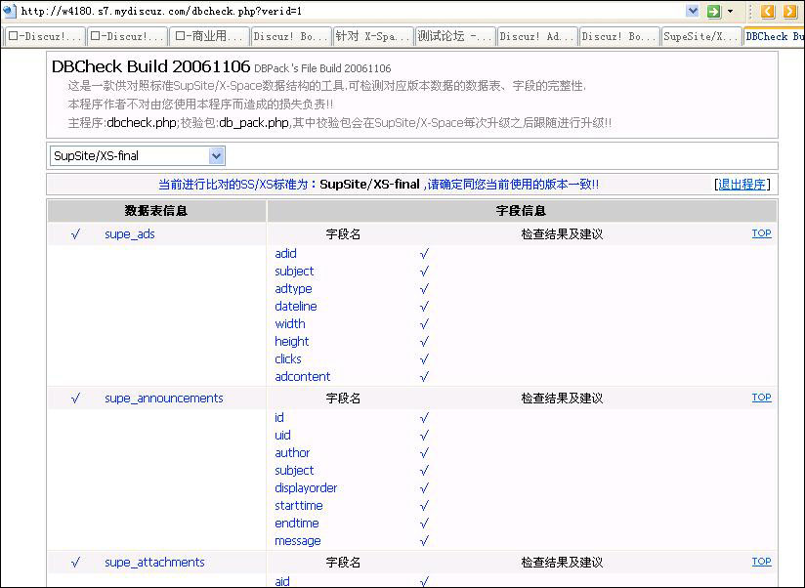Click the adid field name
Image resolution: width=805 pixels, height=588 pixels.
(x=285, y=254)
